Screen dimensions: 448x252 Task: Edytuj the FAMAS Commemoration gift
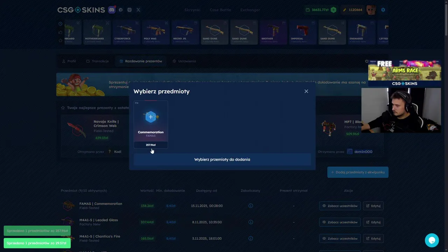373,206
